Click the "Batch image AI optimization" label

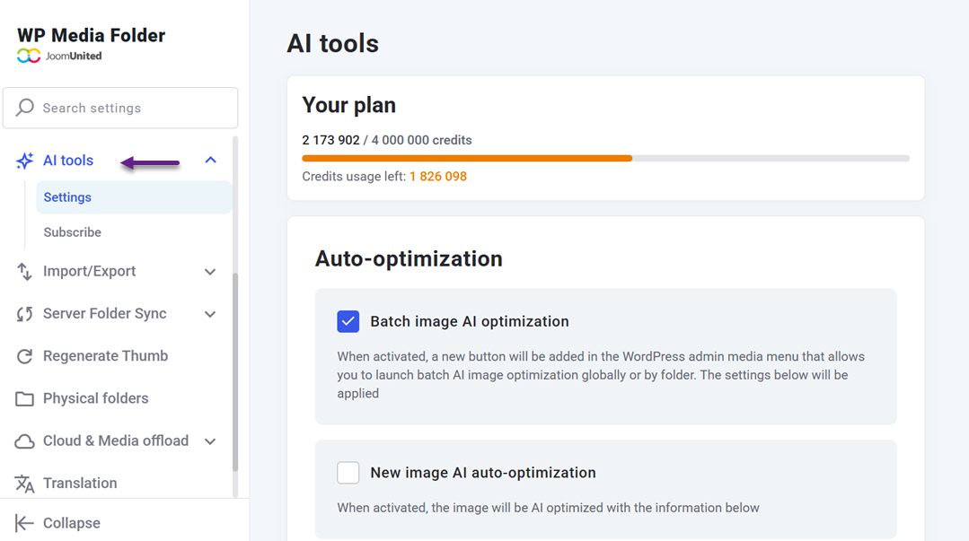(x=469, y=321)
